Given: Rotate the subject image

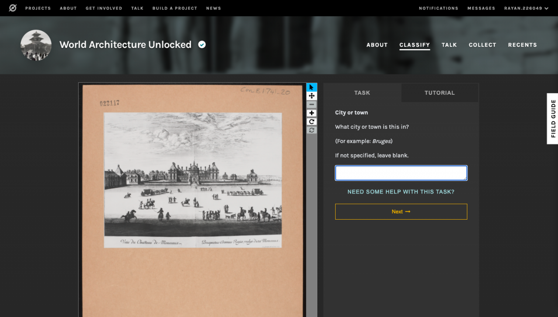Looking at the screenshot, I should pos(312,122).
